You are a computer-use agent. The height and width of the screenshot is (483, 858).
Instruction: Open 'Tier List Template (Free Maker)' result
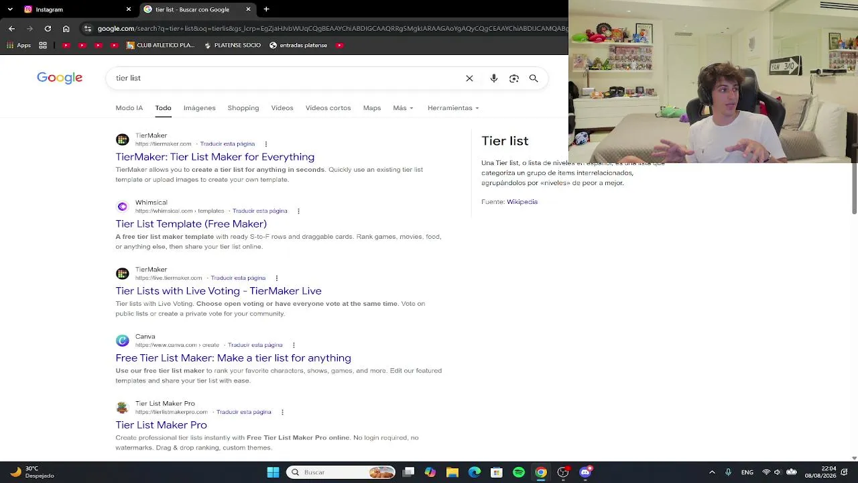point(191,224)
